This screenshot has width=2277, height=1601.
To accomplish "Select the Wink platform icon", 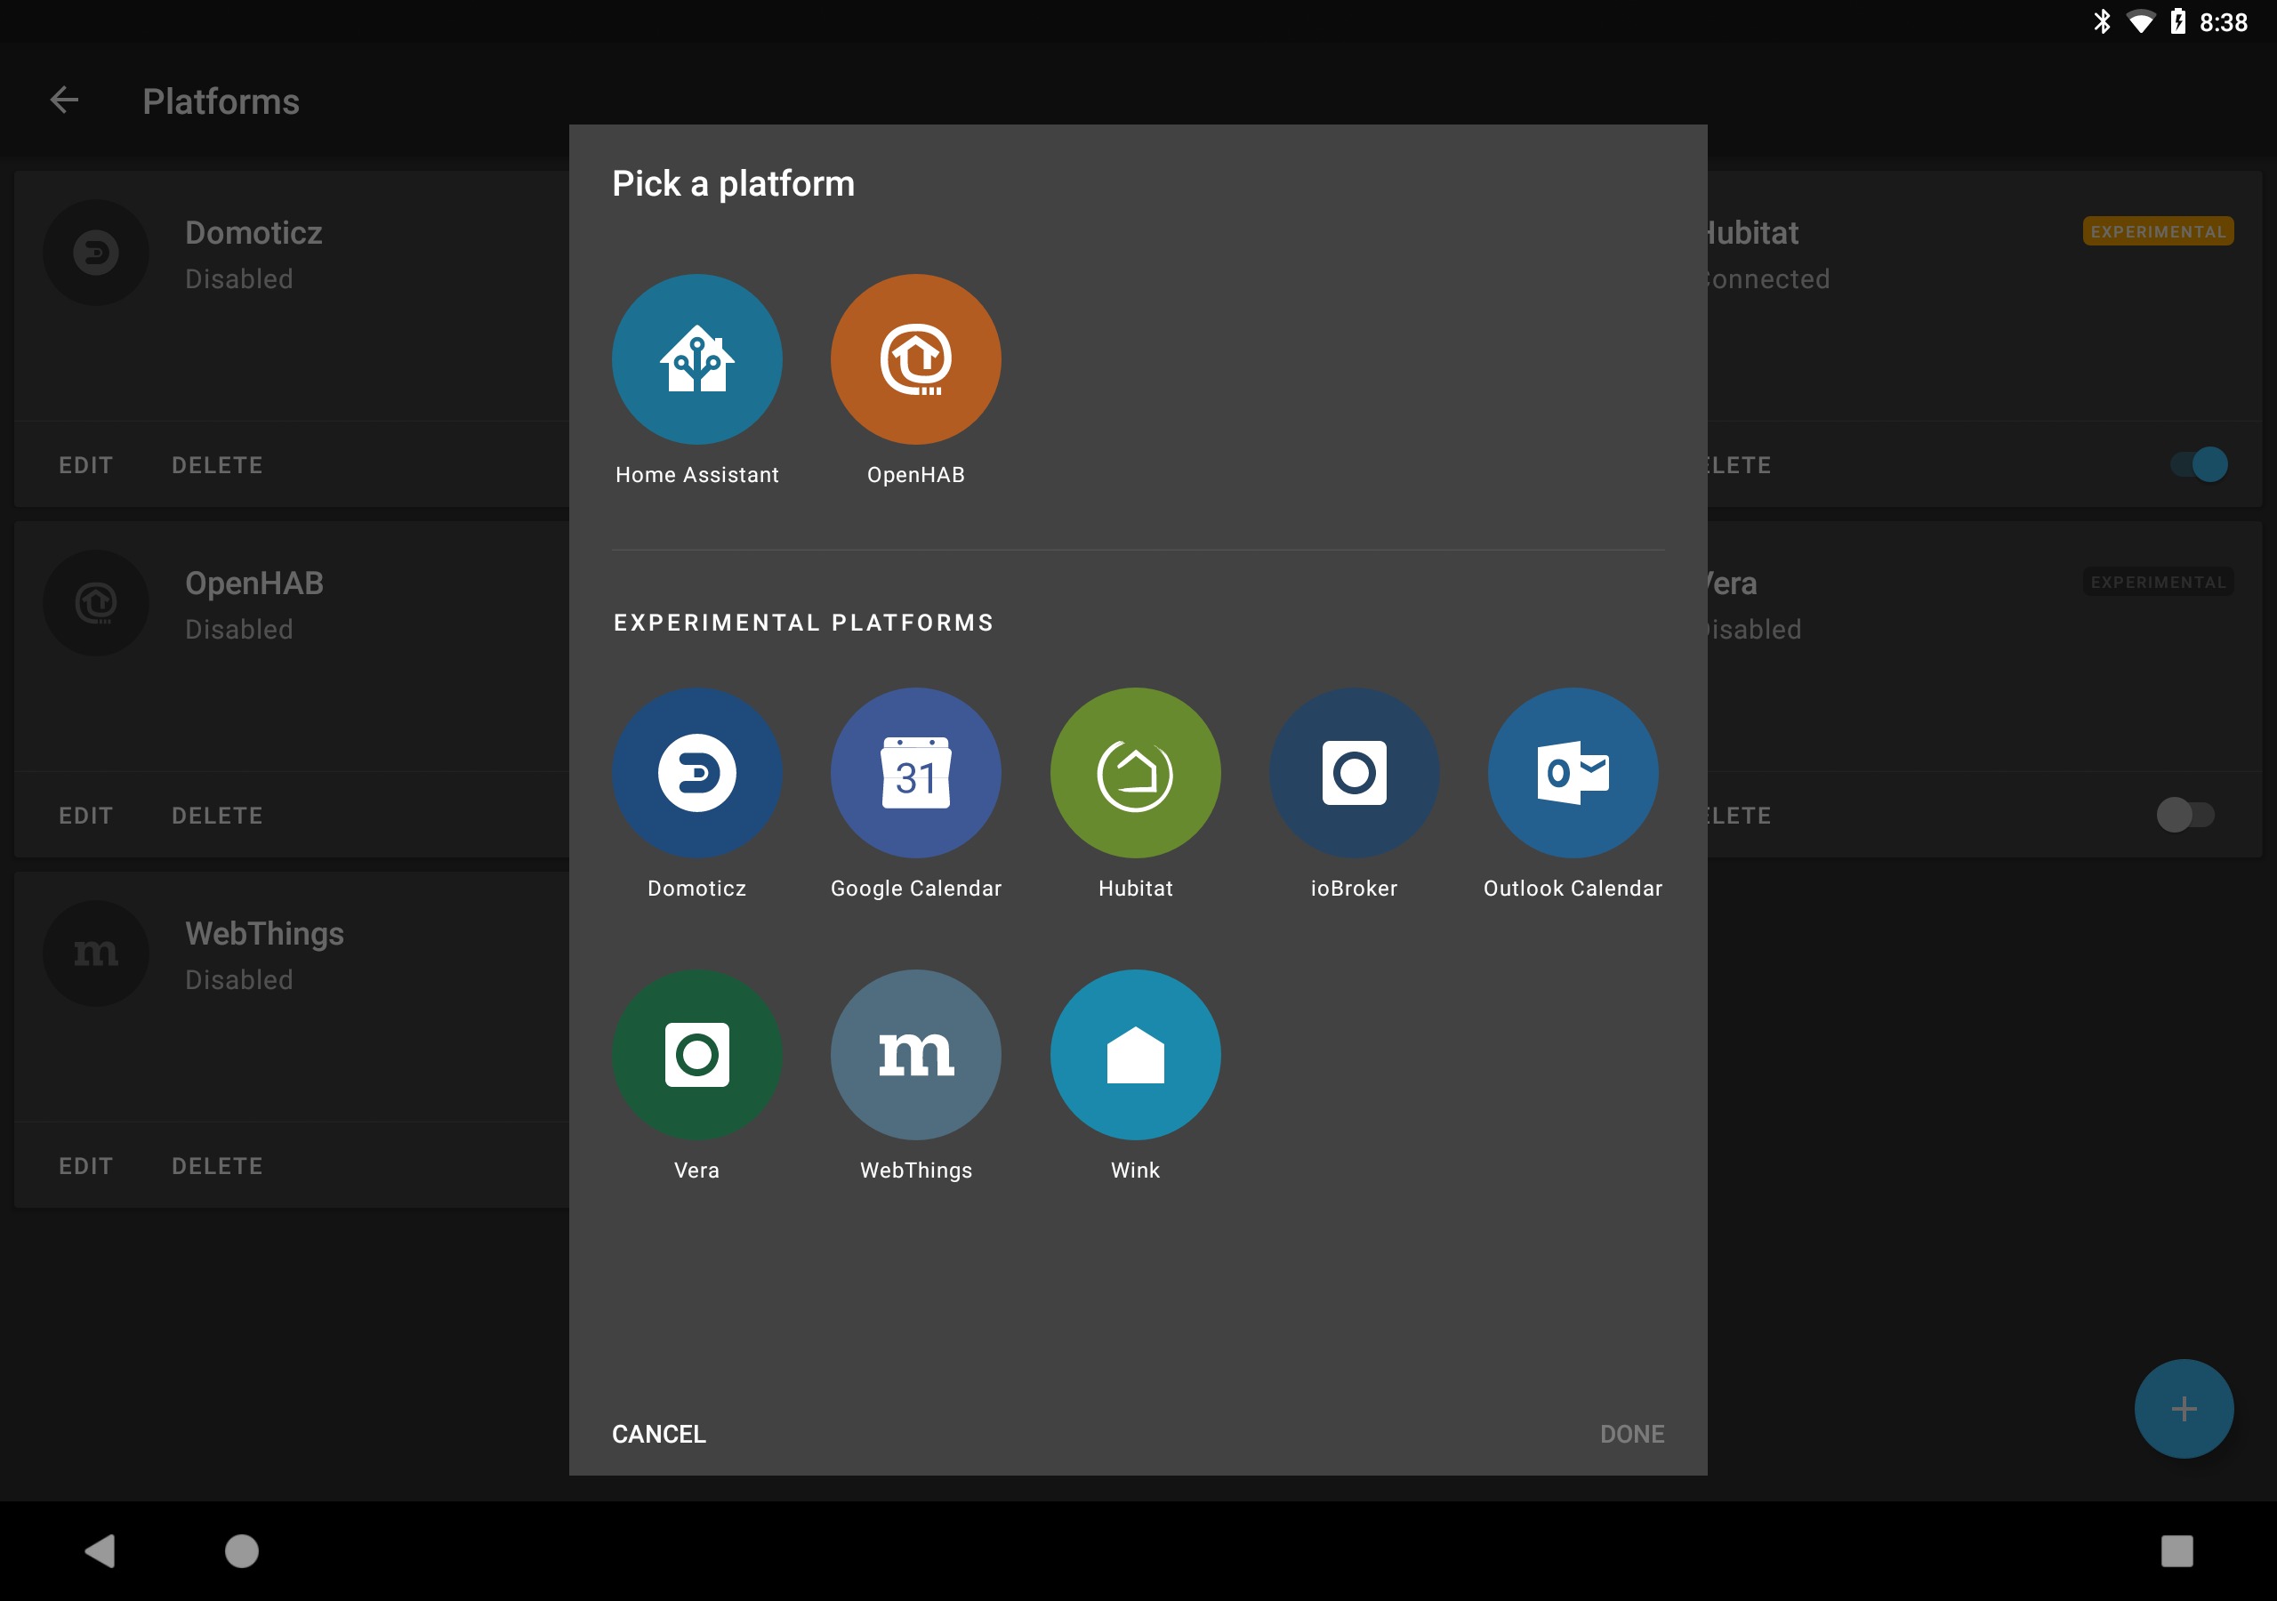I will [x=1135, y=1055].
